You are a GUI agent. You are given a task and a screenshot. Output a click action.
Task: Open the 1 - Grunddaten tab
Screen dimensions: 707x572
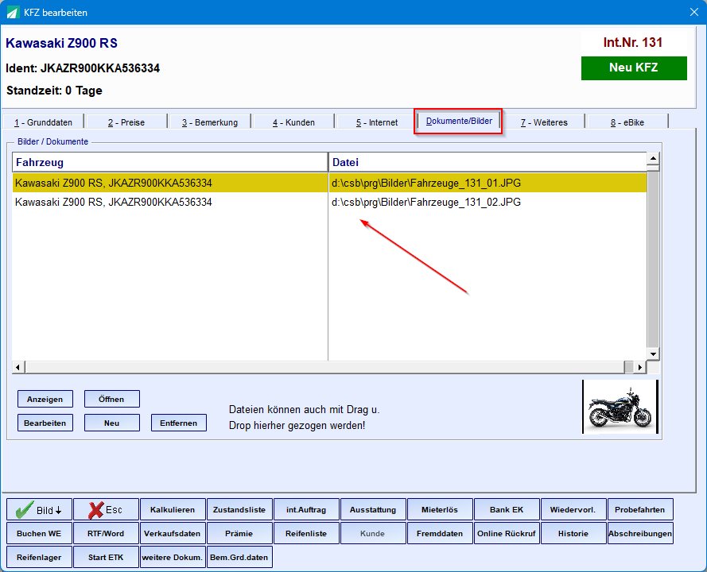43,122
